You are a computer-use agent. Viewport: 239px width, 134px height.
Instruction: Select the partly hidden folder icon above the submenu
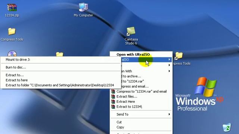pos(60,54)
